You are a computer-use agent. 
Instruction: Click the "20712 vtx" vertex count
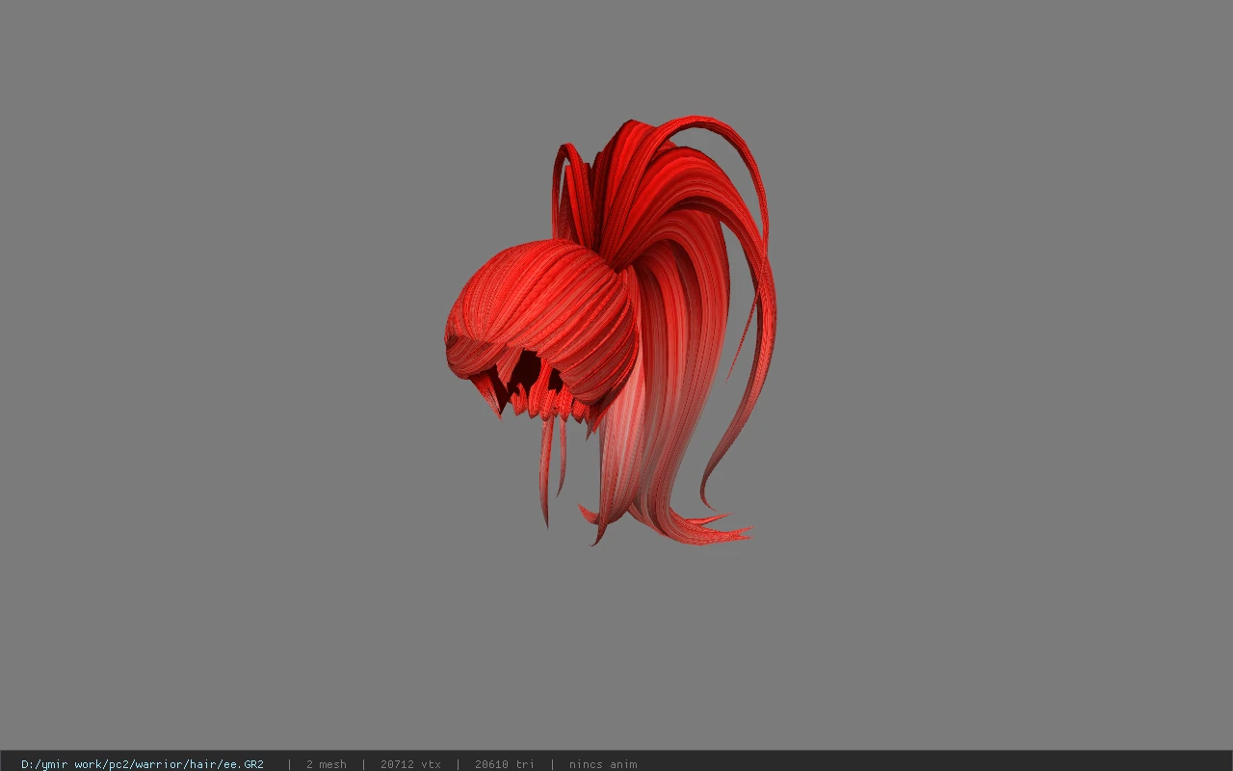(x=410, y=764)
